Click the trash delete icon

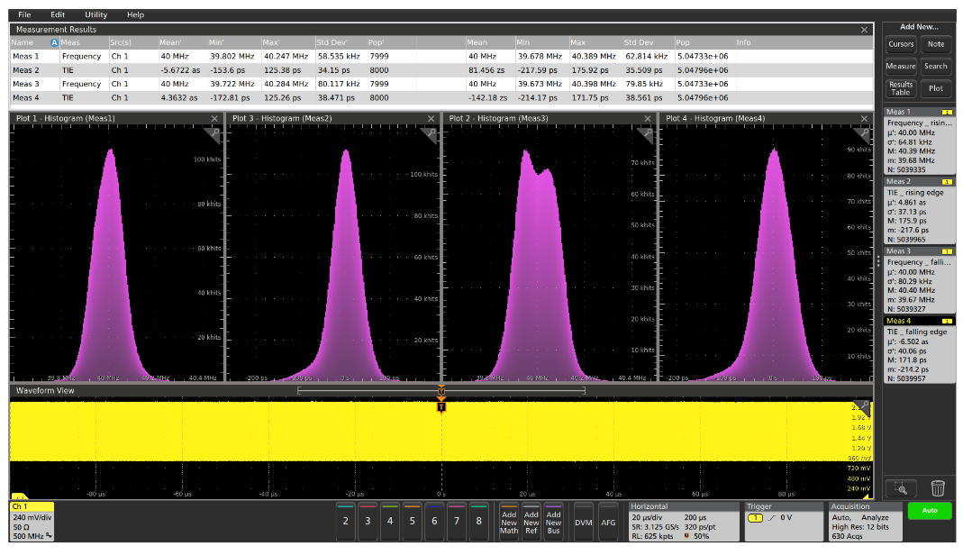[x=937, y=487]
